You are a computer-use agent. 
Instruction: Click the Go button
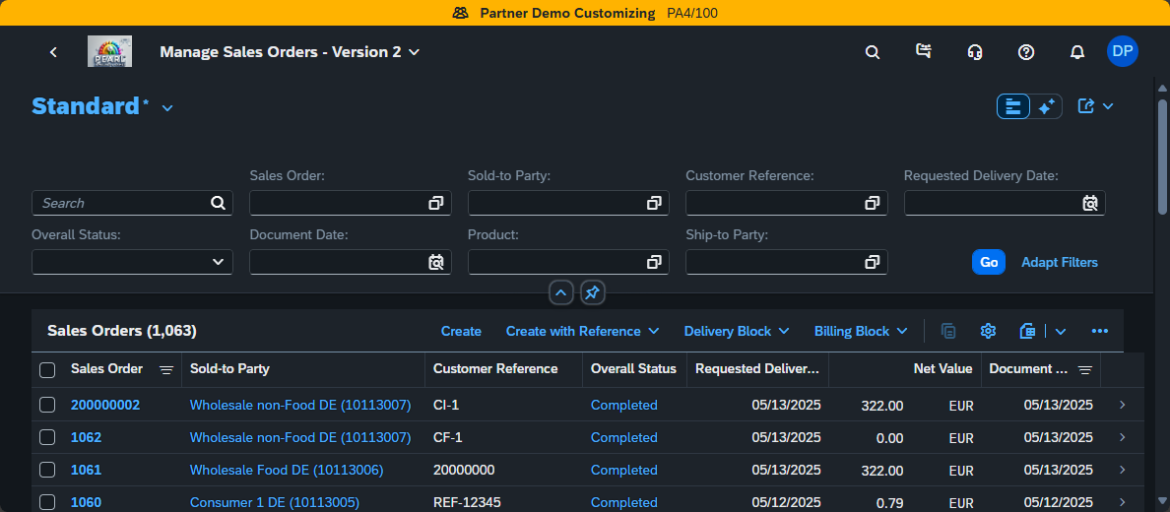coord(989,262)
